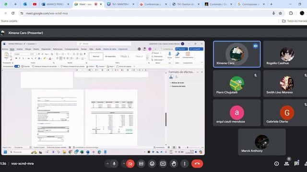The width and height of the screenshot is (307, 172).
Task: Bookmark this page with star icon
Action: (x=280, y=13)
